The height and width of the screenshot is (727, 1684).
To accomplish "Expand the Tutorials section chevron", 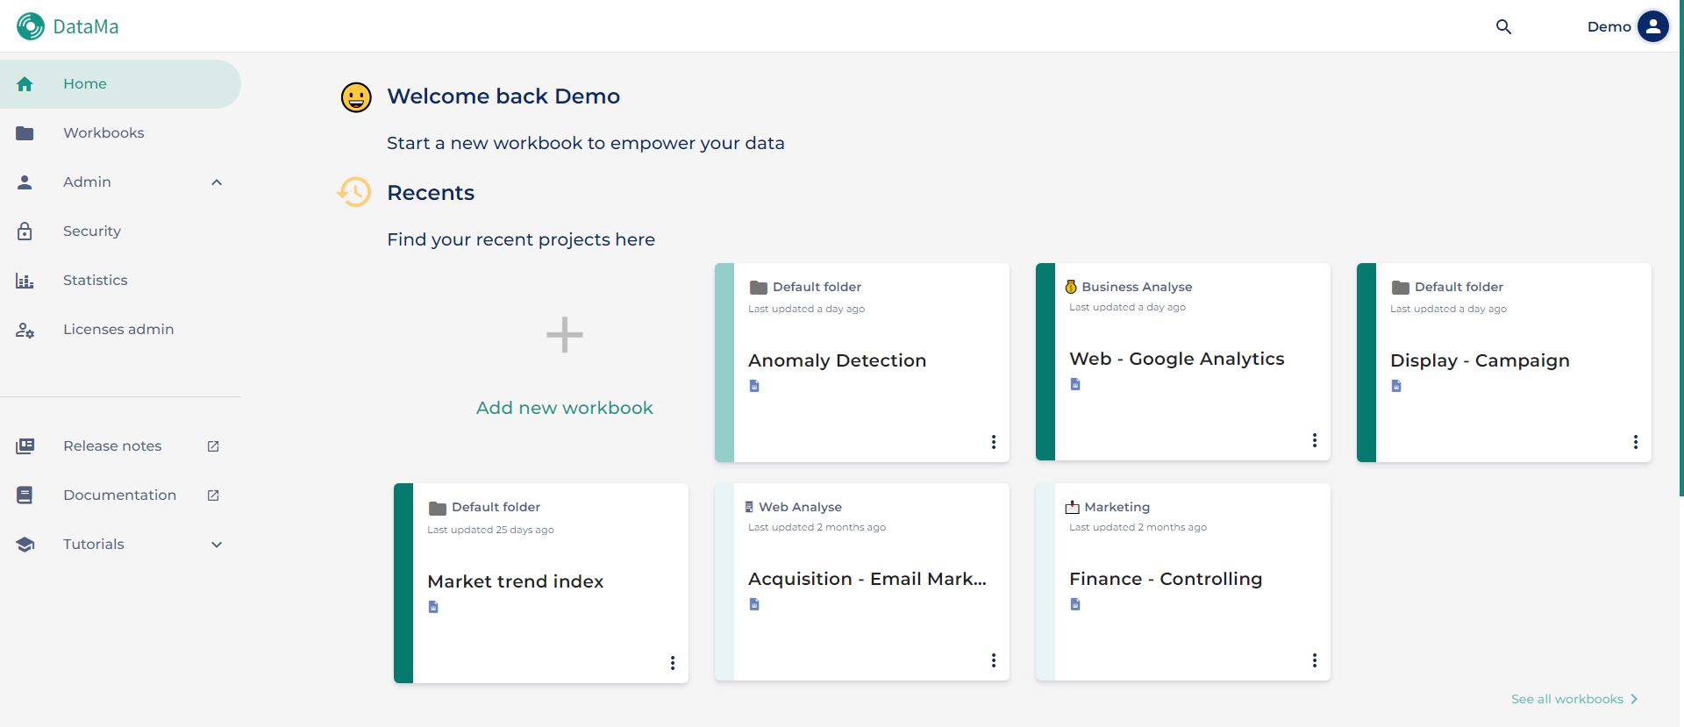I will click(217, 545).
